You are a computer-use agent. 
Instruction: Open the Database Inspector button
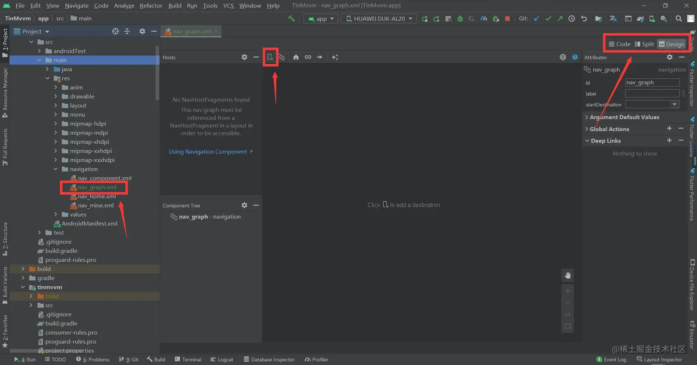click(269, 359)
